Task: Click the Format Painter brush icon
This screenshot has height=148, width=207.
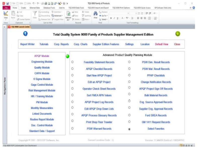Action: (x=18, y=19)
